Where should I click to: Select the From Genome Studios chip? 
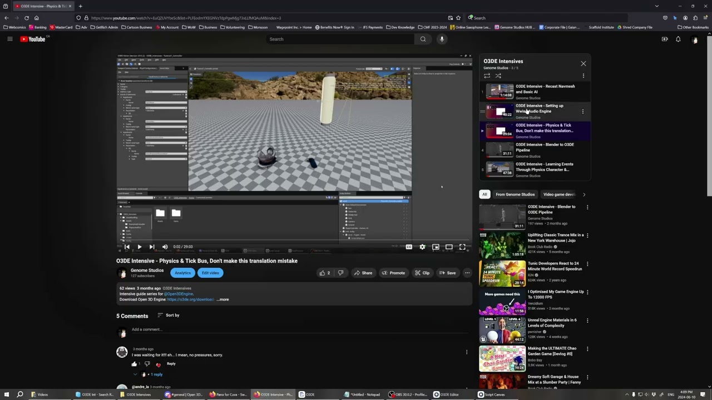[x=515, y=194]
